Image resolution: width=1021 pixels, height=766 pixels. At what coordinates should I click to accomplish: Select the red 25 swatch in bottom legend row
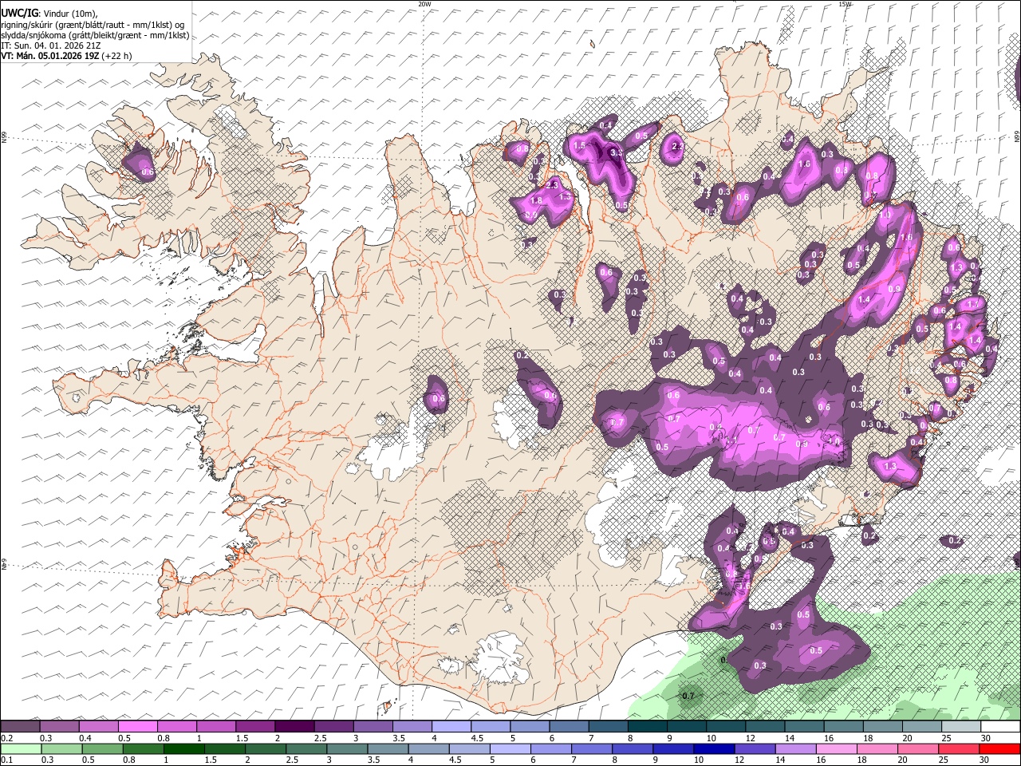click(959, 748)
